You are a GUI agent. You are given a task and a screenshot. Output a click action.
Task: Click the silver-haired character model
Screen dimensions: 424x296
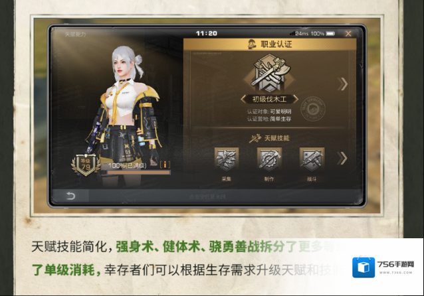126,113
